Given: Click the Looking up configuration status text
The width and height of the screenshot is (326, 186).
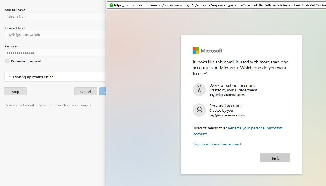Looking at the screenshot, I should point(34,77).
